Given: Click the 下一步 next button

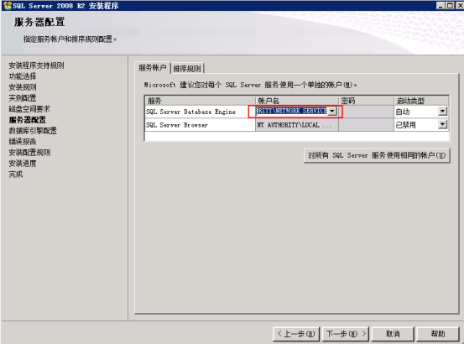Looking at the screenshot, I should tap(346, 334).
